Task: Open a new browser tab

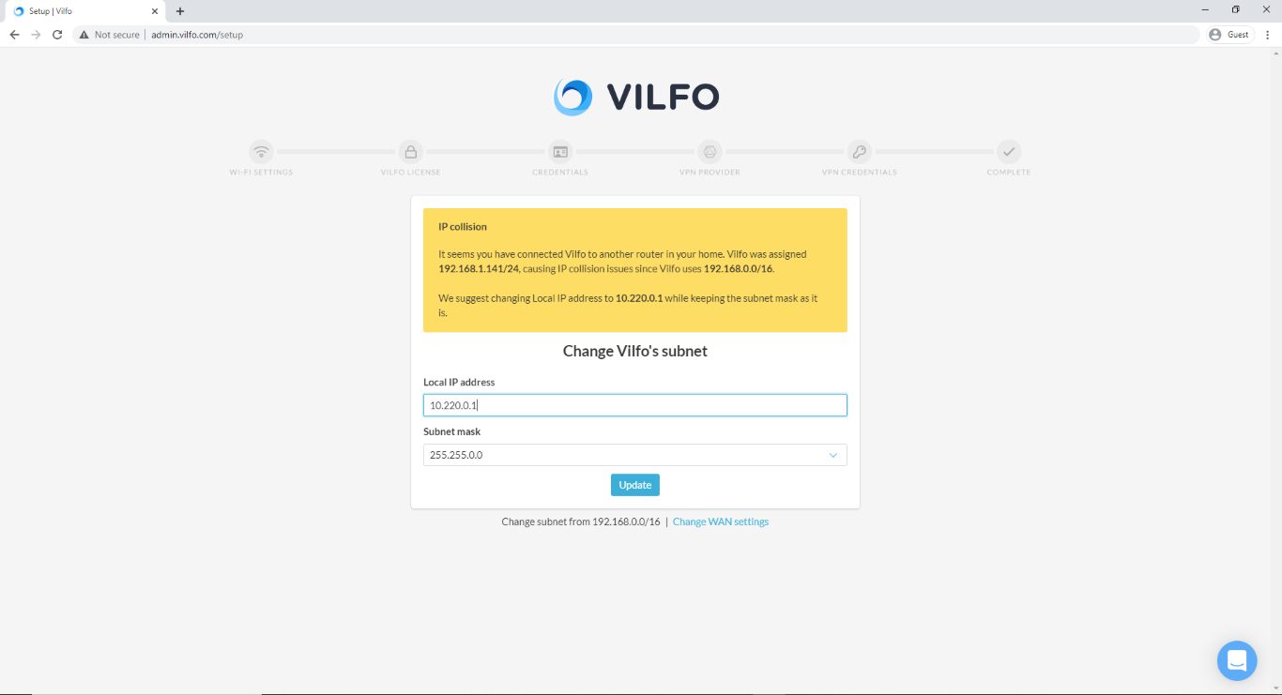Action: point(180,11)
